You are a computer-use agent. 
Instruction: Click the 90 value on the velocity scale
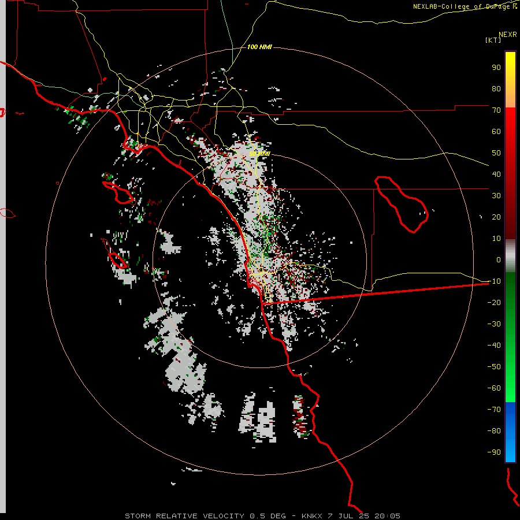tap(496, 68)
